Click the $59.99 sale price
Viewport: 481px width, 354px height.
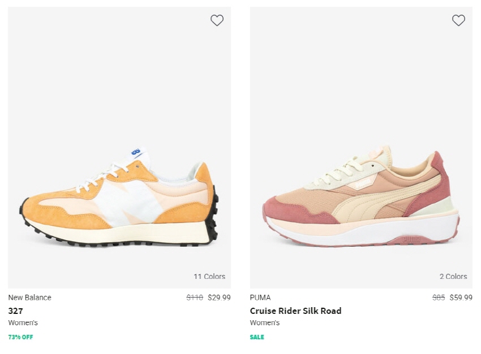[x=461, y=298]
